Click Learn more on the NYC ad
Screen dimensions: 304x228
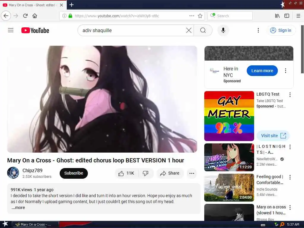point(262,71)
